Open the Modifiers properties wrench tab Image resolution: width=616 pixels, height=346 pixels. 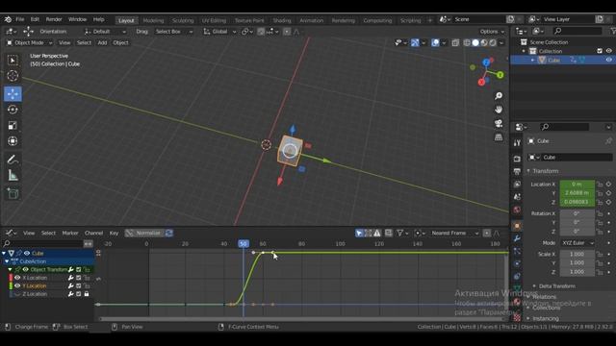pyautogui.click(x=517, y=238)
